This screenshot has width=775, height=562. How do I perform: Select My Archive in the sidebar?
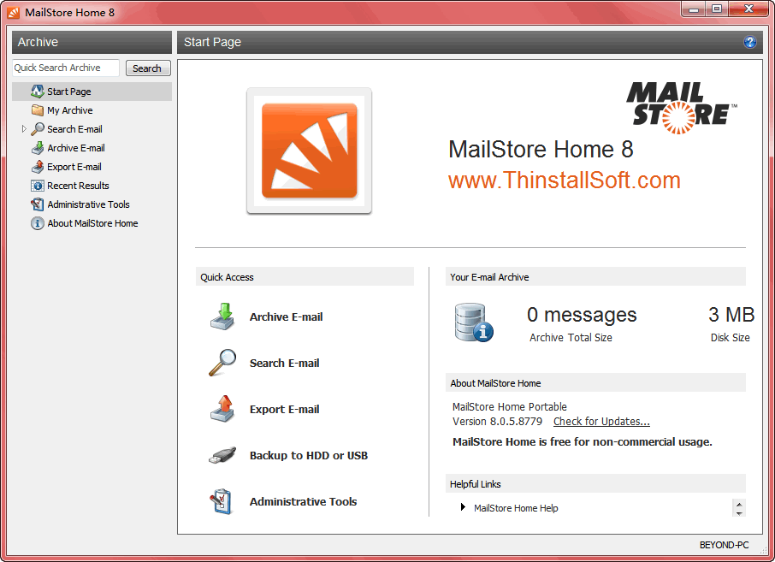69,110
